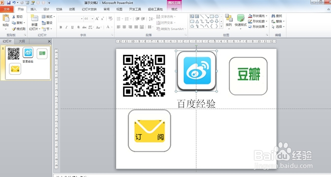Screen dimensions: 331x177
Task: Expand the shapes gallery more arrow
Action: coord(221,26)
